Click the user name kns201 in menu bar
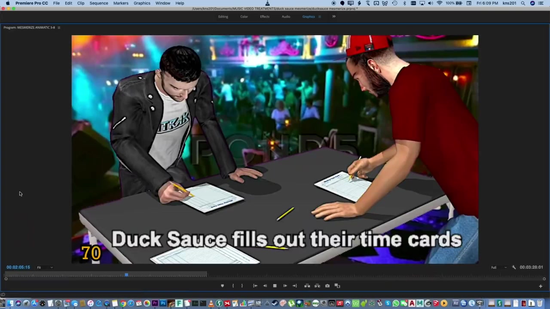550x309 pixels. tap(509, 3)
